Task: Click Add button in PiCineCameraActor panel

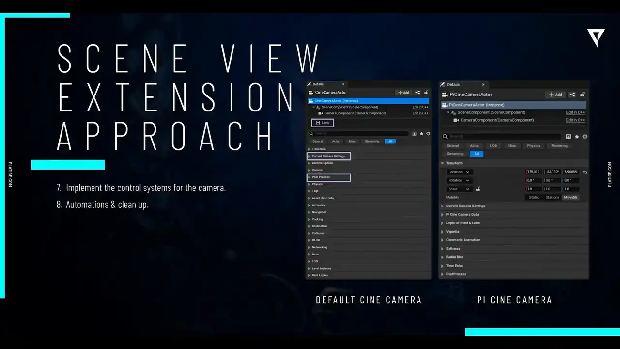Action: click(555, 95)
